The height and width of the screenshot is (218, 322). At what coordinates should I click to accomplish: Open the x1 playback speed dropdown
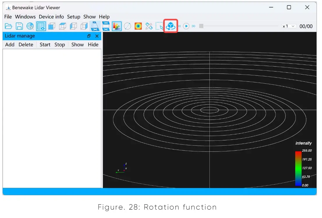(x=289, y=26)
